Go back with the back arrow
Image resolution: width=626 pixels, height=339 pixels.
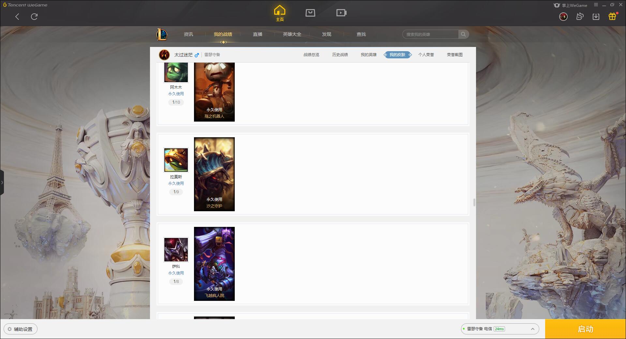[17, 17]
